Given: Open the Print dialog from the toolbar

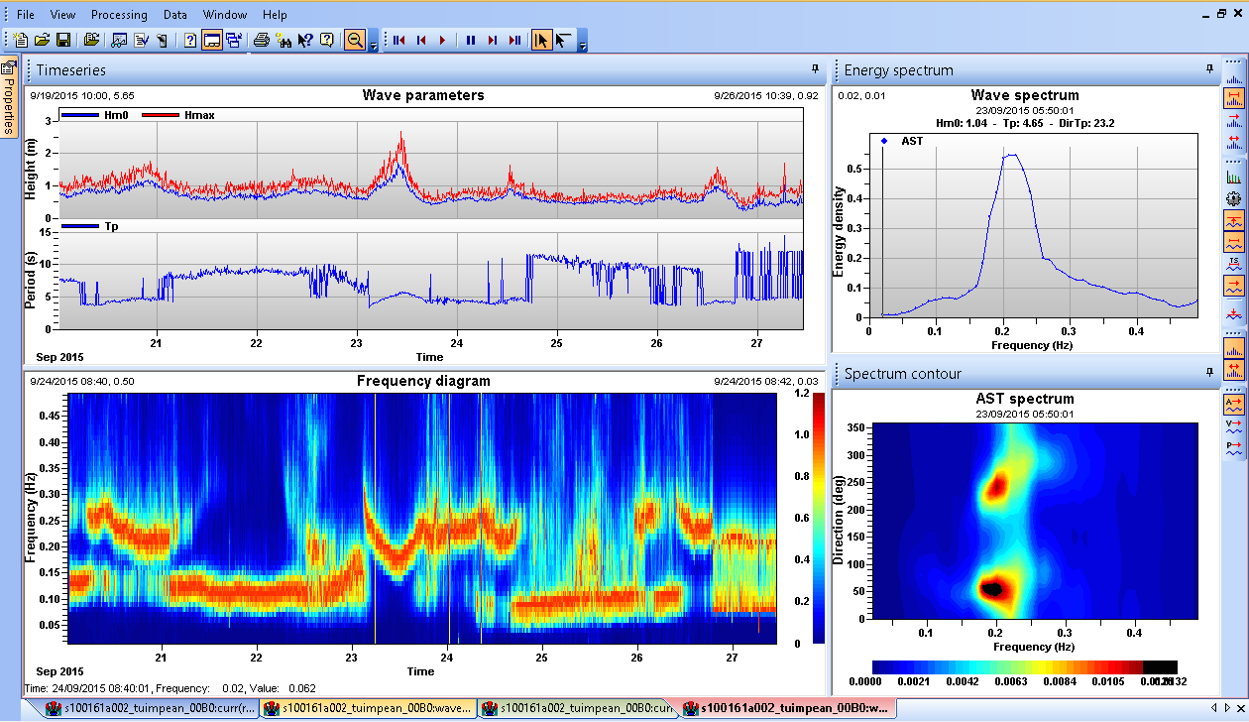Looking at the screenshot, I should point(264,40).
